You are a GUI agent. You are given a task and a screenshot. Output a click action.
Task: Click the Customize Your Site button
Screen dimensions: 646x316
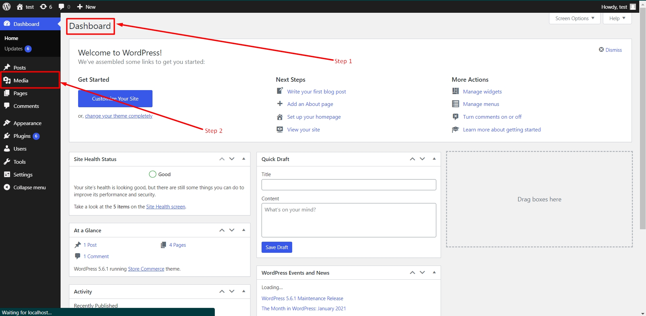pos(115,98)
